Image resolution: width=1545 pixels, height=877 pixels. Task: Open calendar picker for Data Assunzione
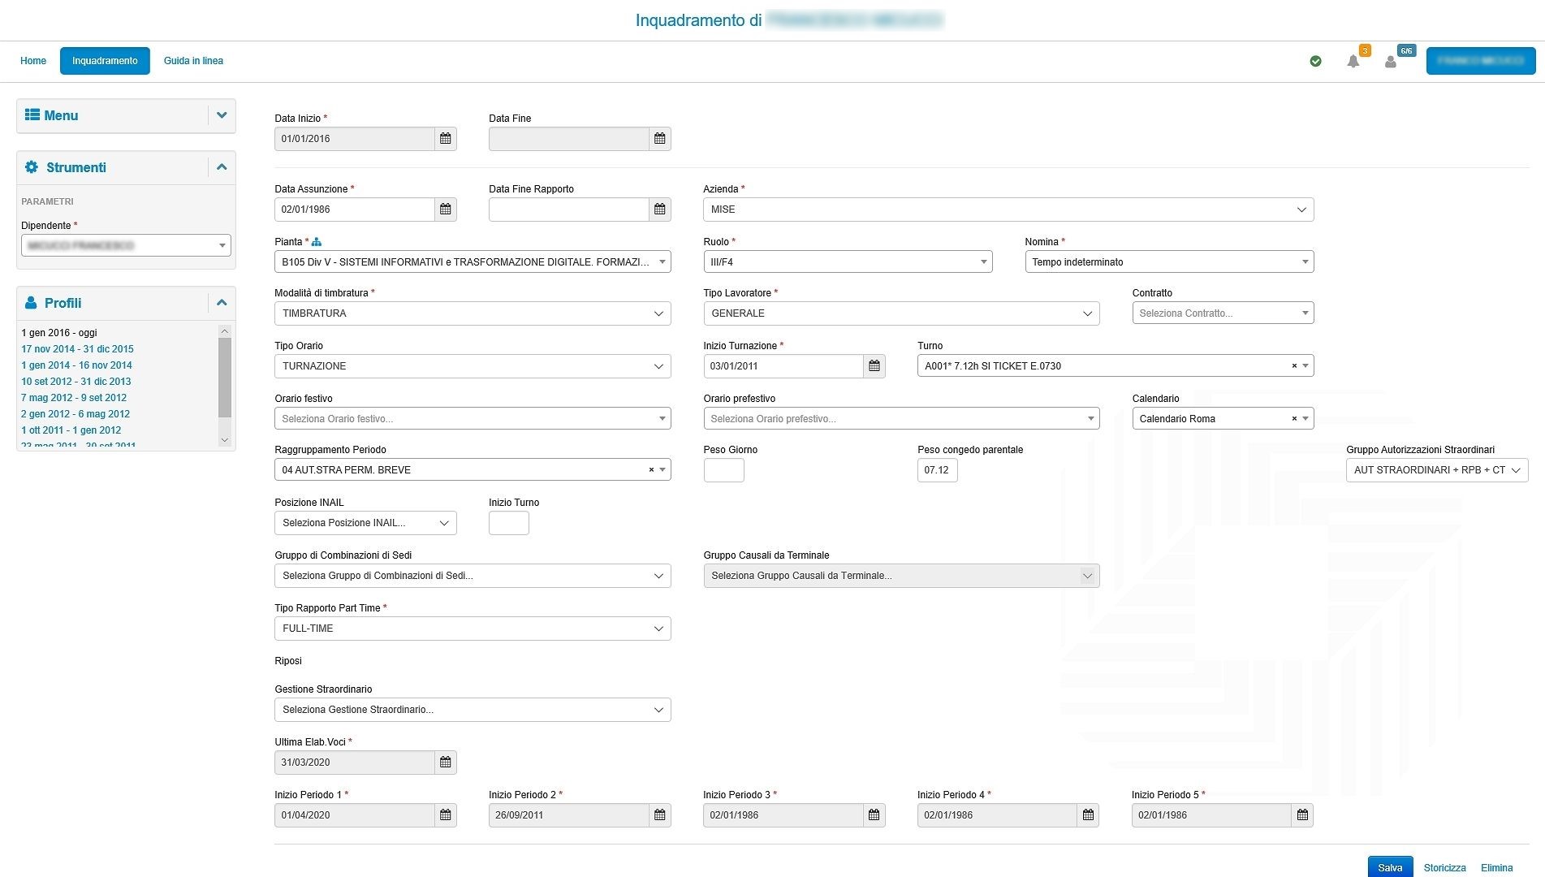(x=446, y=210)
